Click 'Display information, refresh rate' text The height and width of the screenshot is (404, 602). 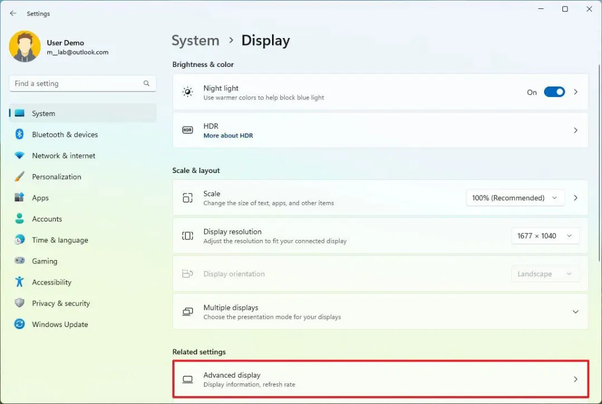(x=249, y=384)
